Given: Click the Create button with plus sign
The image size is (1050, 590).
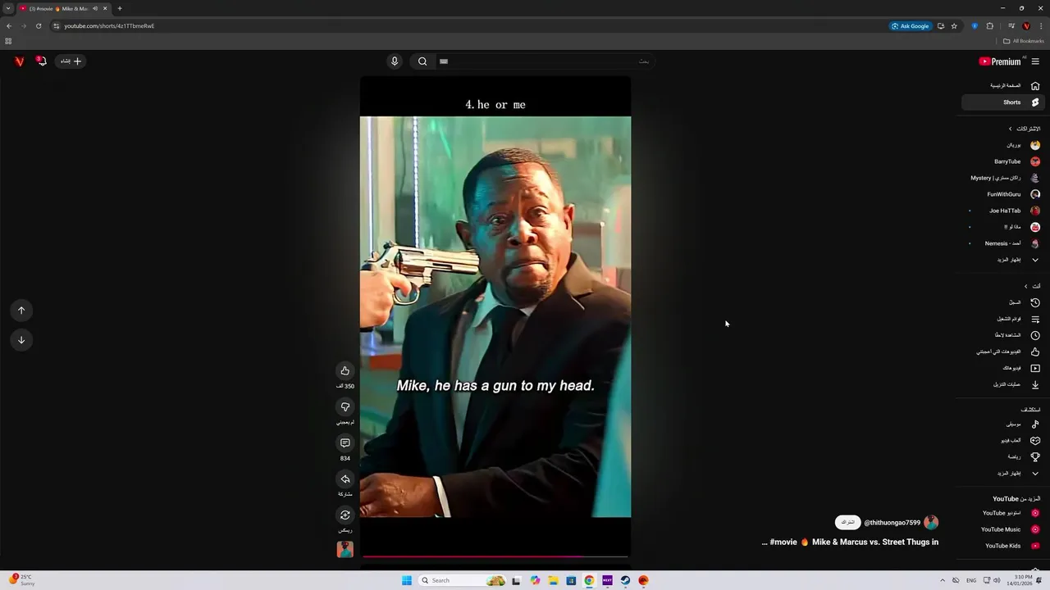Looking at the screenshot, I should pyautogui.click(x=71, y=61).
